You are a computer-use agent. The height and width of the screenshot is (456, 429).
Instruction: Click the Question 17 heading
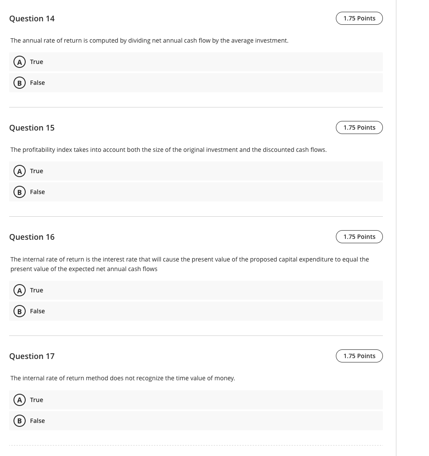click(32, 356)
